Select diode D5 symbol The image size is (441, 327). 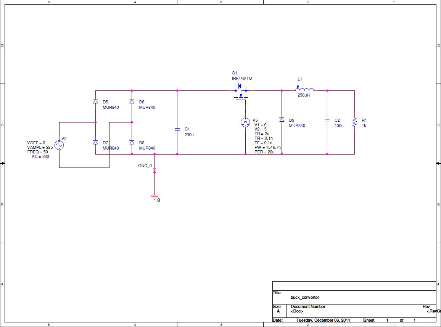coord(96,101)
